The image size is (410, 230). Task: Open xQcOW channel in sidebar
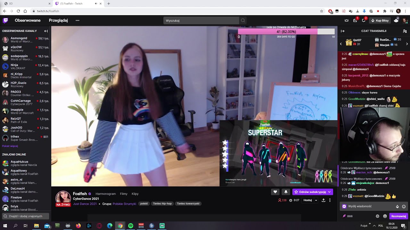pyautogui.click(x=26, y=49)
